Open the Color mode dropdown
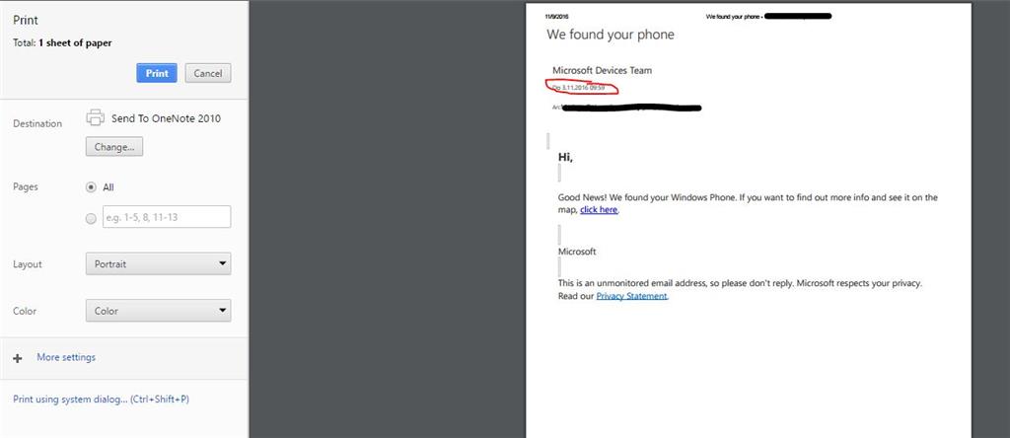Image resolution: width=1010 pixels, height=438 pixels. click(x=159, y=311)
